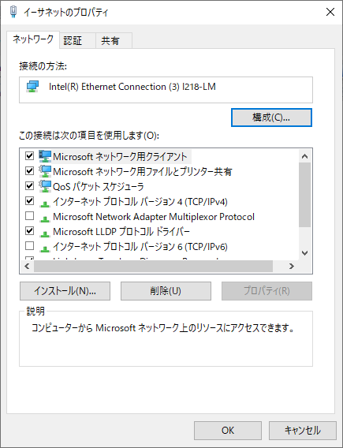Click the list's scroll up arrow

(x=304, y=156)
